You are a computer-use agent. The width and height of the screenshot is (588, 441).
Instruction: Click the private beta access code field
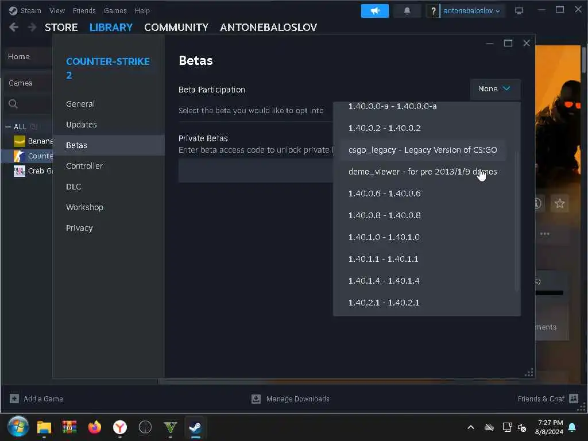click(256, 171)
